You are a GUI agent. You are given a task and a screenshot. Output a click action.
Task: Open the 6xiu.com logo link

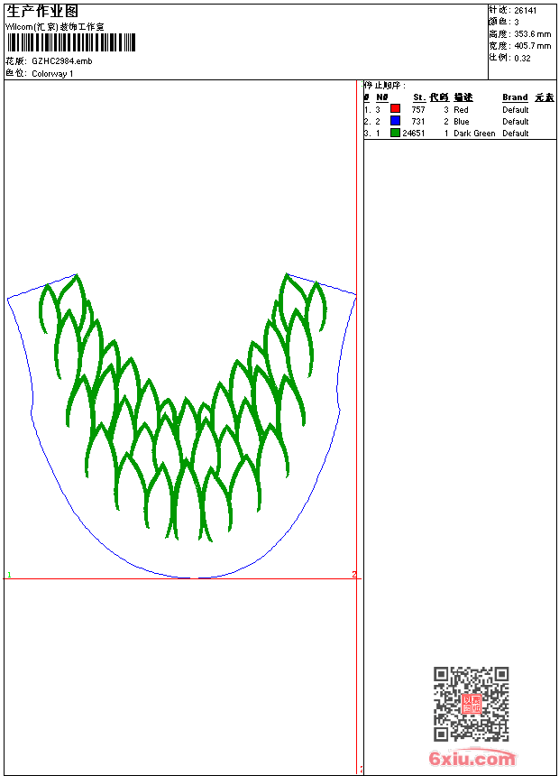[472, 758]
